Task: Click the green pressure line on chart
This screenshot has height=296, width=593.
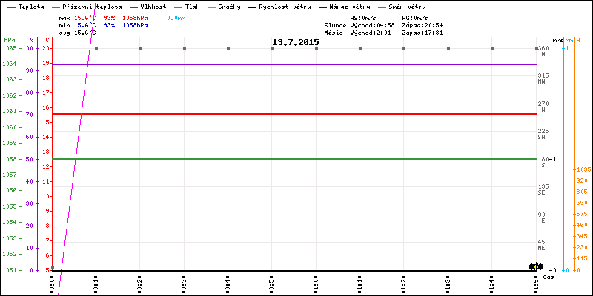Action: coord(295,159)
